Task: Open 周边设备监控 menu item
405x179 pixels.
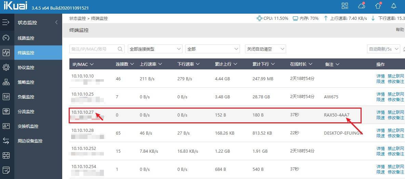Action: [38, 141]
